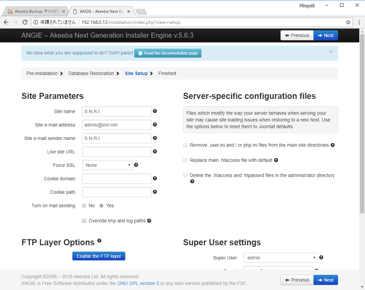The width and height of the screenshot is (365, 290).
Task: Dismiss the documentation info banner with X
Action: click(x=331, y=51)
